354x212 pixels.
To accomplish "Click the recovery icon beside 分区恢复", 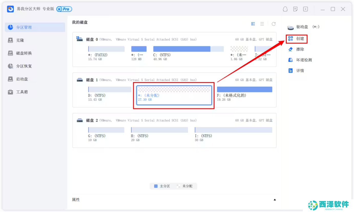I will point(11,66).
